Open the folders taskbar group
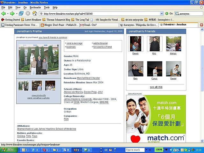Image resolution: width=204 pixels, height=153 pixels. click(x=56, y=150)
